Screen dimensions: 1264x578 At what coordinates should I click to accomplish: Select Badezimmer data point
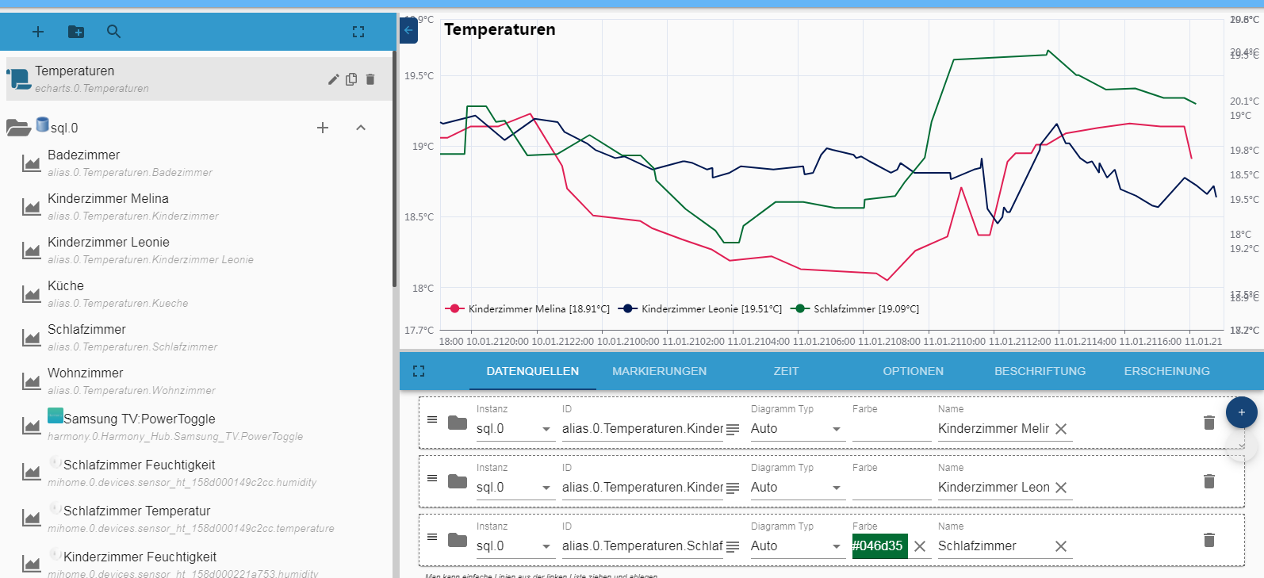pos(198,163)
